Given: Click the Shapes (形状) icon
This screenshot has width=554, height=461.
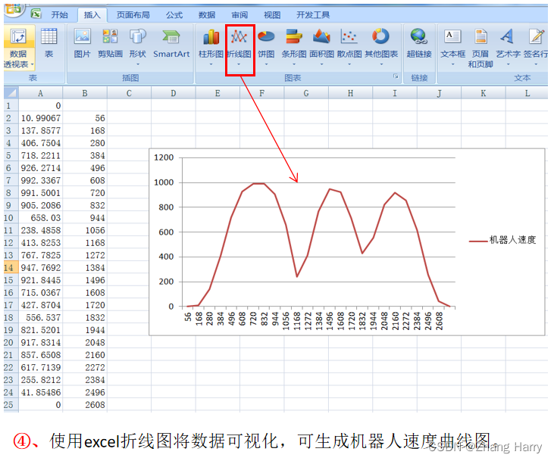Looking at the screenshot, I should [x=137, y=36].
